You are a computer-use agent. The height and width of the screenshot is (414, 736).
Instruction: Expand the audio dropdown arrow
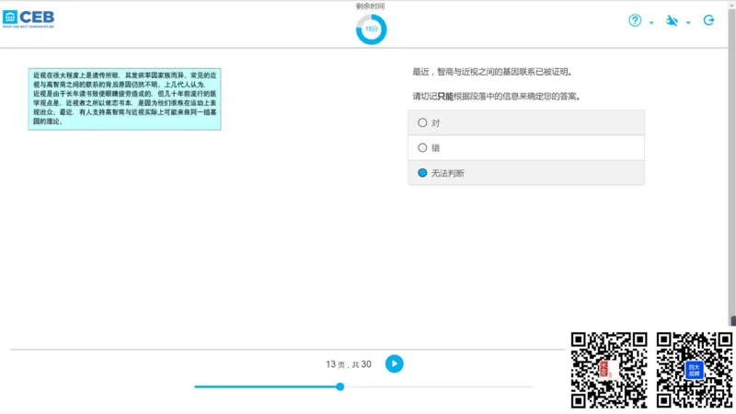click(x=688, y=22)
